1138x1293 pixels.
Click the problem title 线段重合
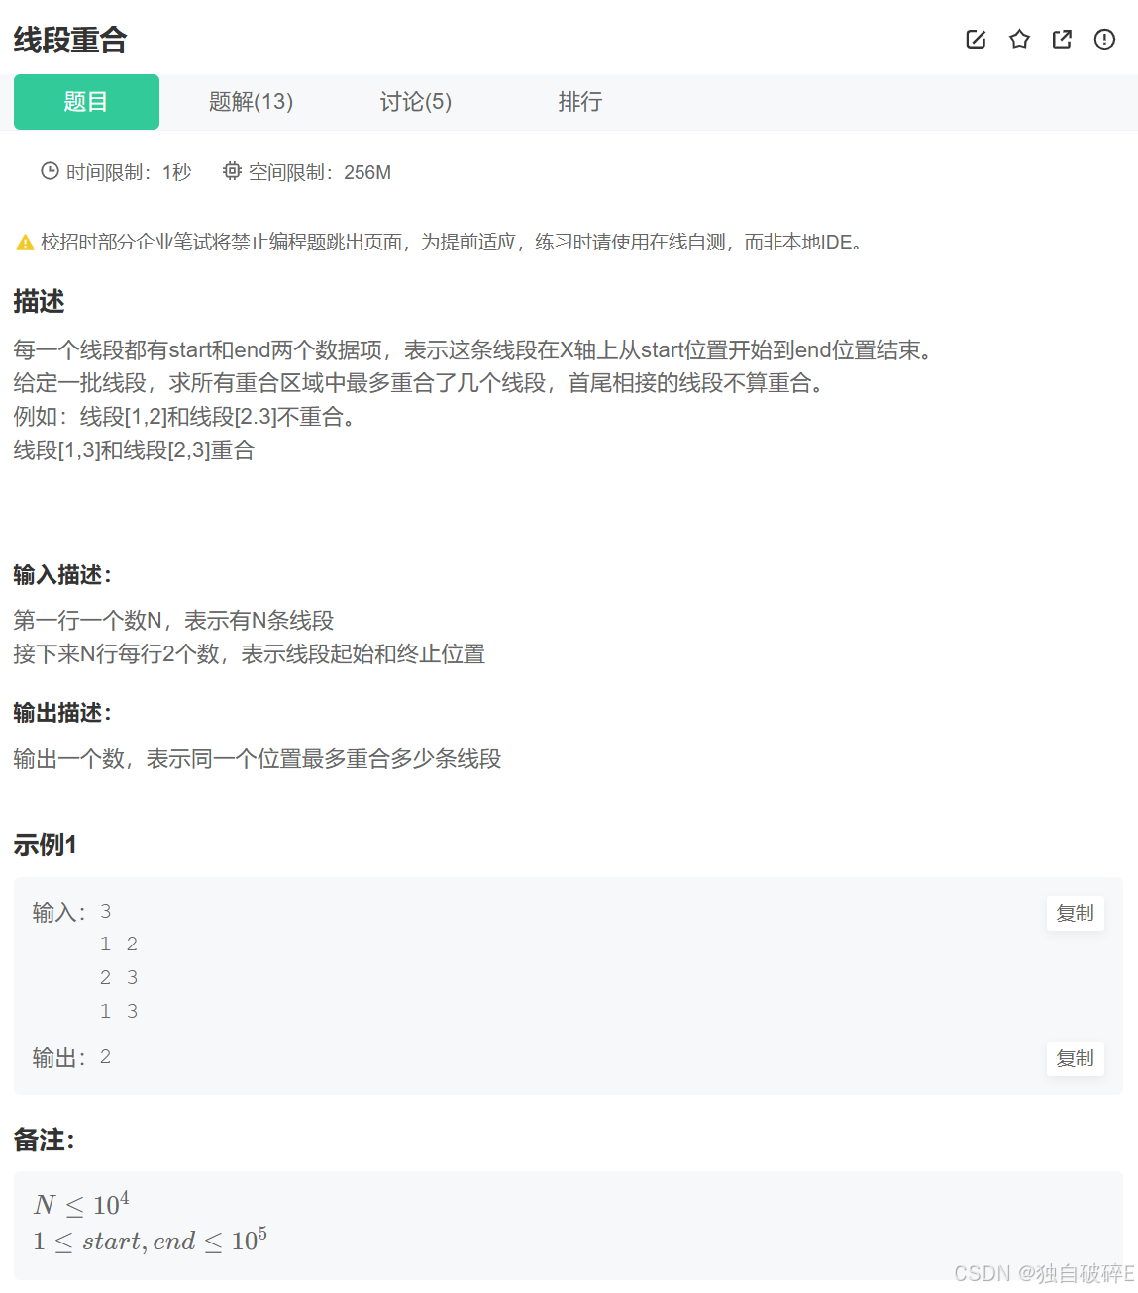point(69,41)
